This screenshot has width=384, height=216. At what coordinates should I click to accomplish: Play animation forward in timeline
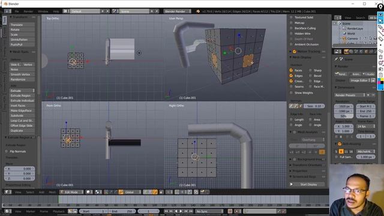[181, 211]
